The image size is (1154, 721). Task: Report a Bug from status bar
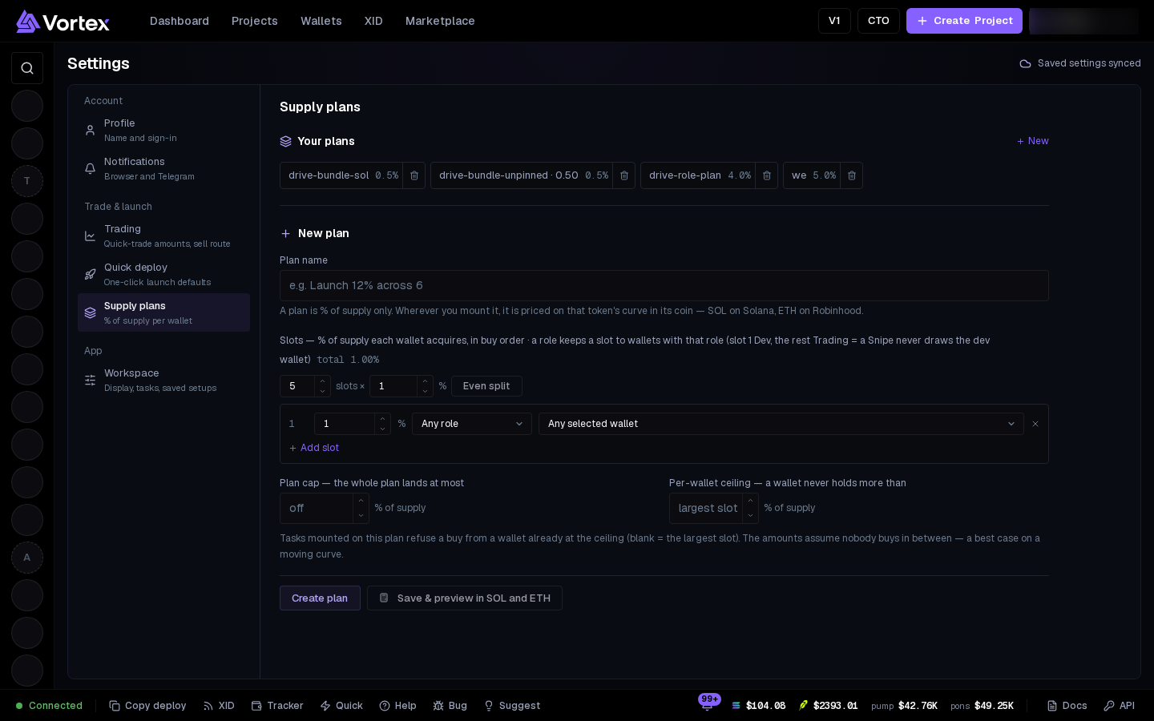[x=450, y=706]
